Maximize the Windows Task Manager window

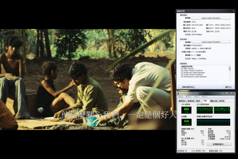pyautogui.click(x=227, y=93)
